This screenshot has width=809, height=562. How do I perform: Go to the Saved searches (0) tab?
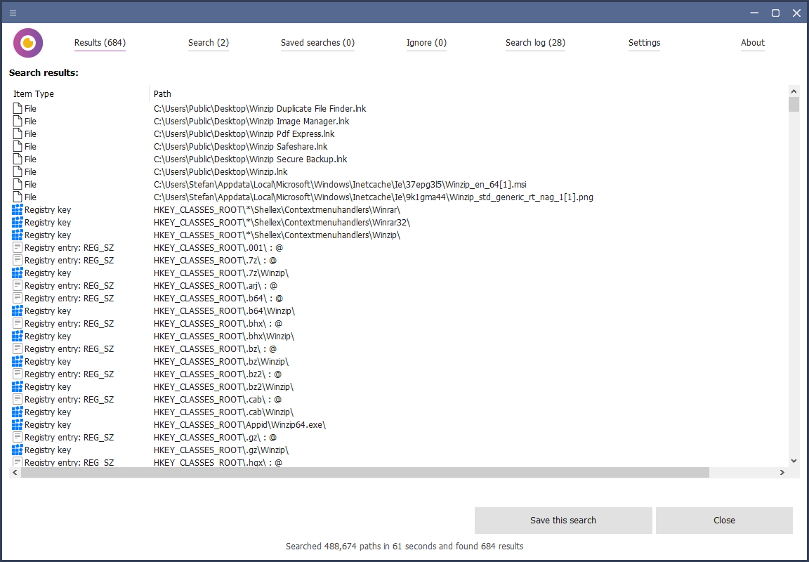(318, 43)
